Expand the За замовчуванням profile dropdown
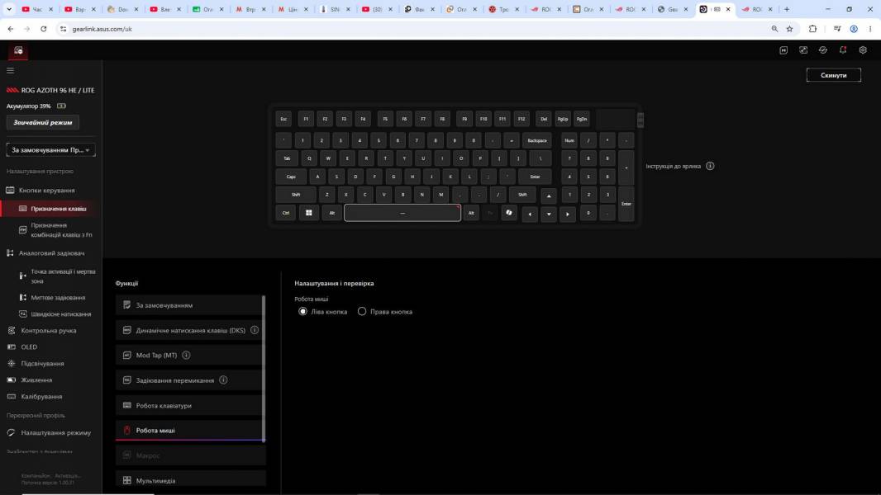This screenshot has height=495, width=881. [x=50, y=149]
